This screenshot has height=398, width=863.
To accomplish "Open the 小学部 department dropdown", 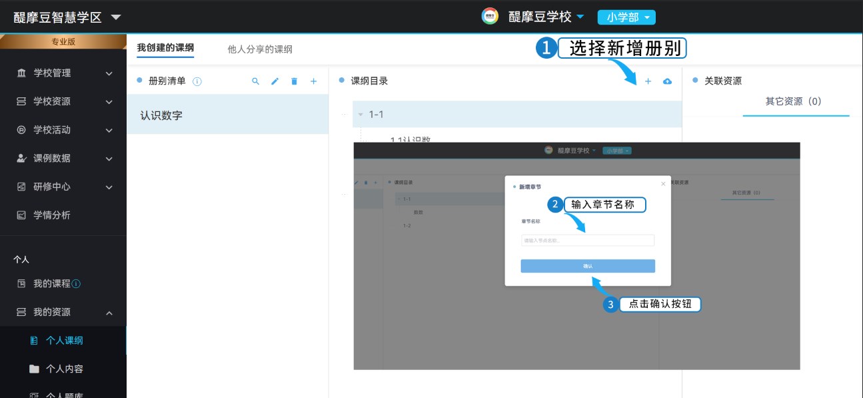I will pos(626,17).
